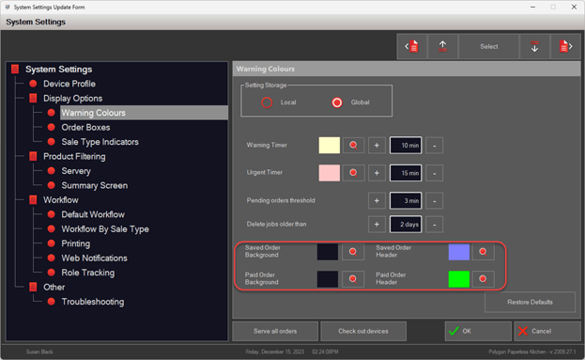
Task: Click the 15 min Urgent Timer field
Action: pyautogui.click(x=406, y=173)
